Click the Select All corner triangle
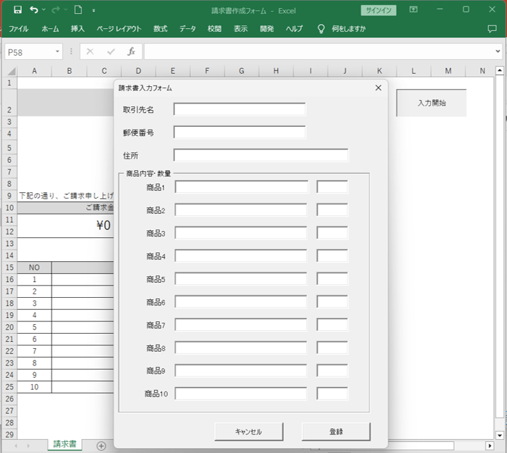 tap(10, 71)
